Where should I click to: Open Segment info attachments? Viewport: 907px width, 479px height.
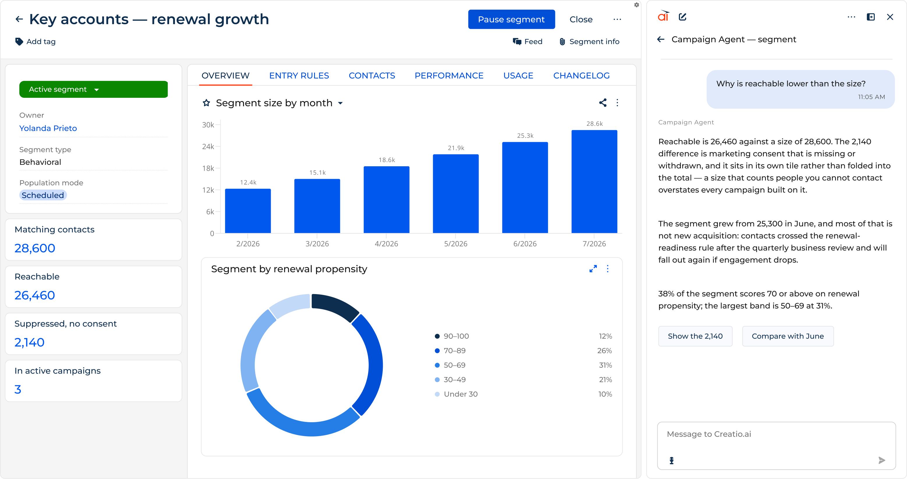[x=589, y=42]
